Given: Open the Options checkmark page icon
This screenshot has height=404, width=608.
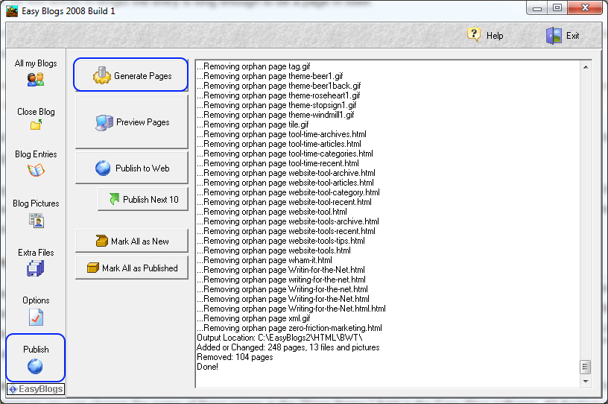Looking at the screenshot, I should pos(36,318).
